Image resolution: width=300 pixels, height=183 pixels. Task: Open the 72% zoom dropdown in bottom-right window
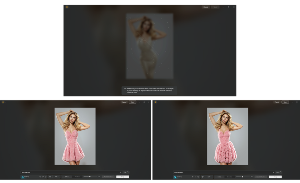pos(210,177)
